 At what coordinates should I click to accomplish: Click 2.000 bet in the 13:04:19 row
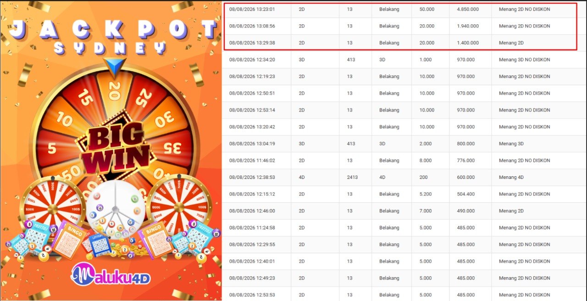point(426,144)
